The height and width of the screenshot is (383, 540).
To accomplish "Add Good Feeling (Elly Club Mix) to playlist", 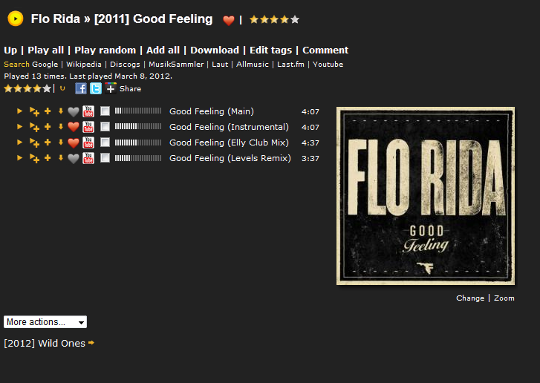I will [x=48, y=143].
